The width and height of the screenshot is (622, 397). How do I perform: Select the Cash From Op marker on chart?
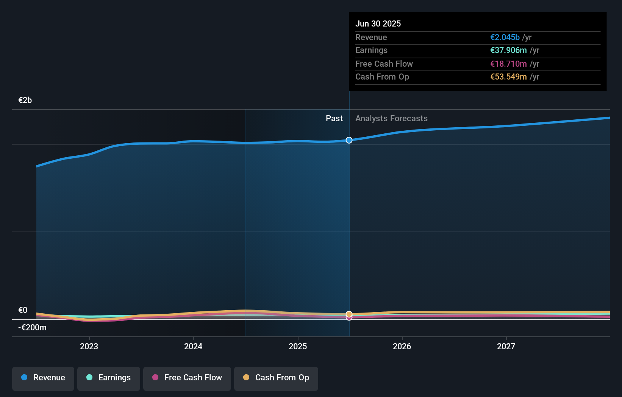click(349, 314)
